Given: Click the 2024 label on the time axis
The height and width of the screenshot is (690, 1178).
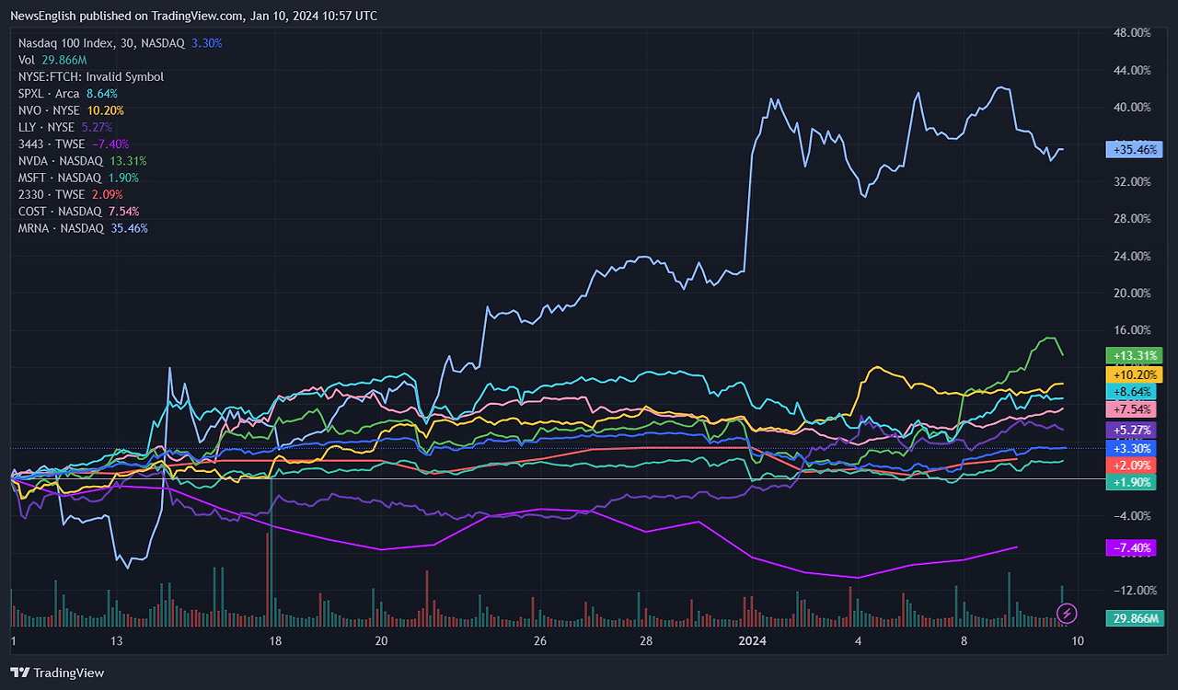Looking at the screenshot, I should (754, 639).
